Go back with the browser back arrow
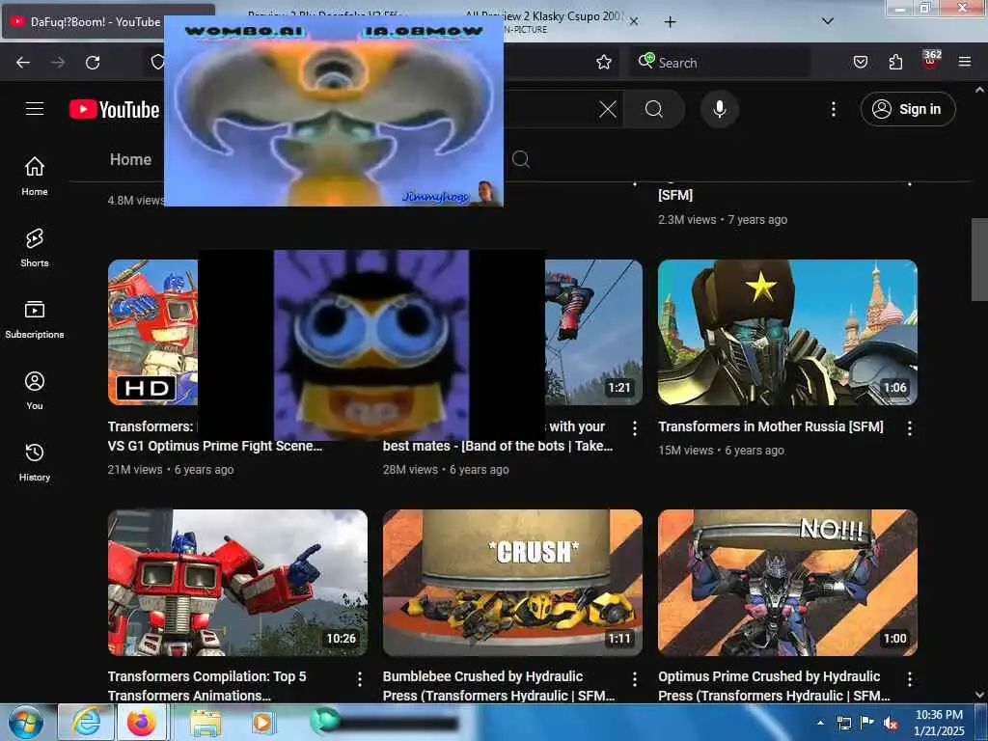 click(23, 63)
